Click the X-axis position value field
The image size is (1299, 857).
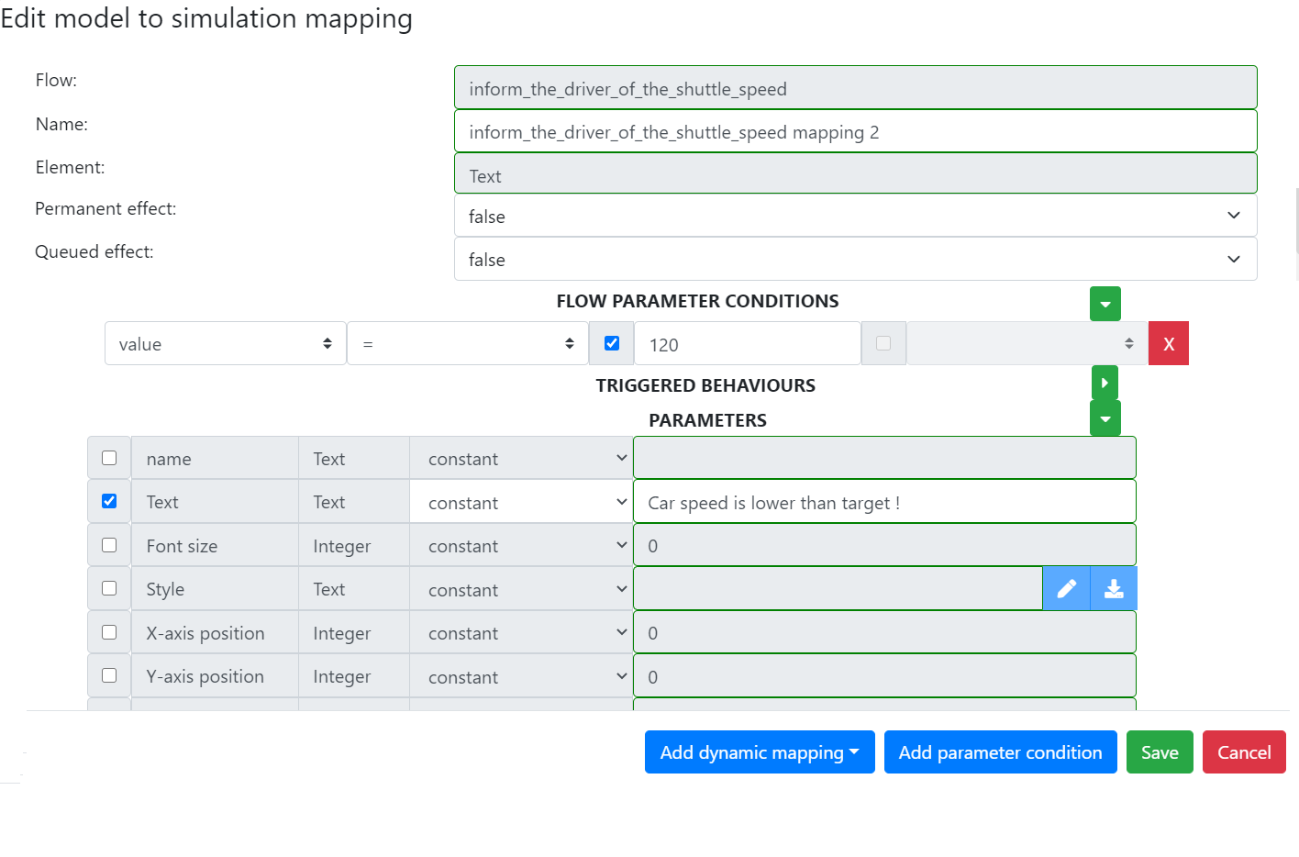click(x=884, y=632)
